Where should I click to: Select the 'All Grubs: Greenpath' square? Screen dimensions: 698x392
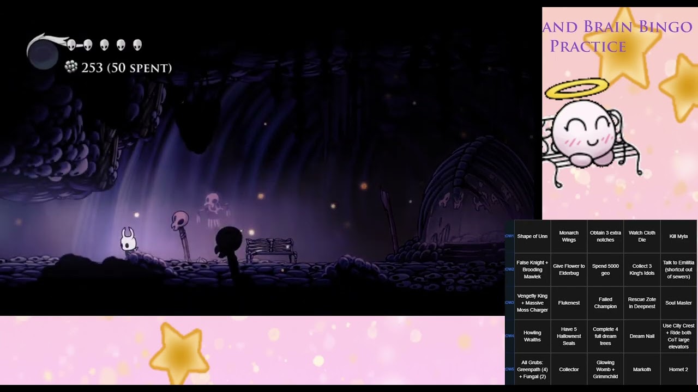click(532, 370)
